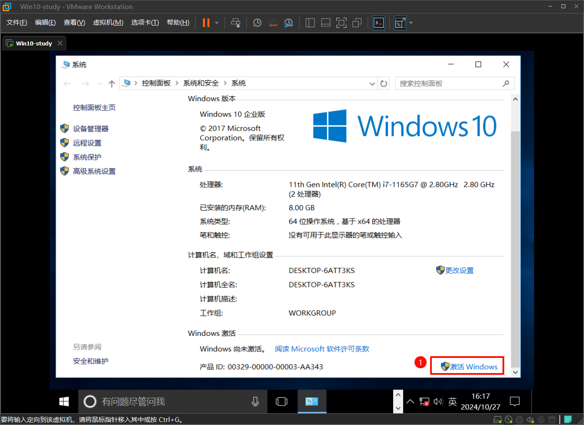Enter full screen mode in VMware
This screenshot has height=425, width=584.
pos(341,23)
